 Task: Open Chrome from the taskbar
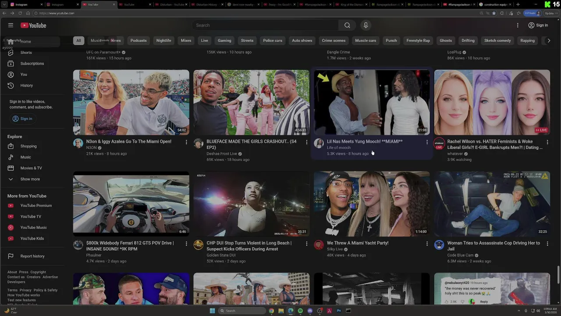tap(271, 311)
